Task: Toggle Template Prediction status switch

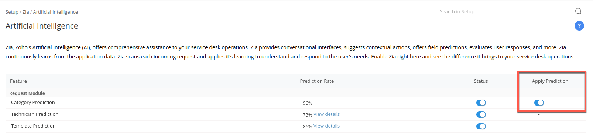Action: coord(481,126)
